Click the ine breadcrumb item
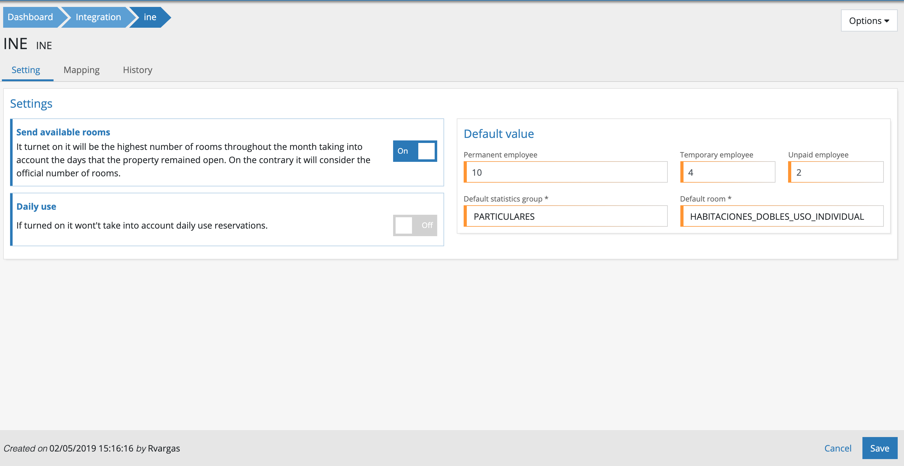904x466 pixels. [x=150, y=17]
